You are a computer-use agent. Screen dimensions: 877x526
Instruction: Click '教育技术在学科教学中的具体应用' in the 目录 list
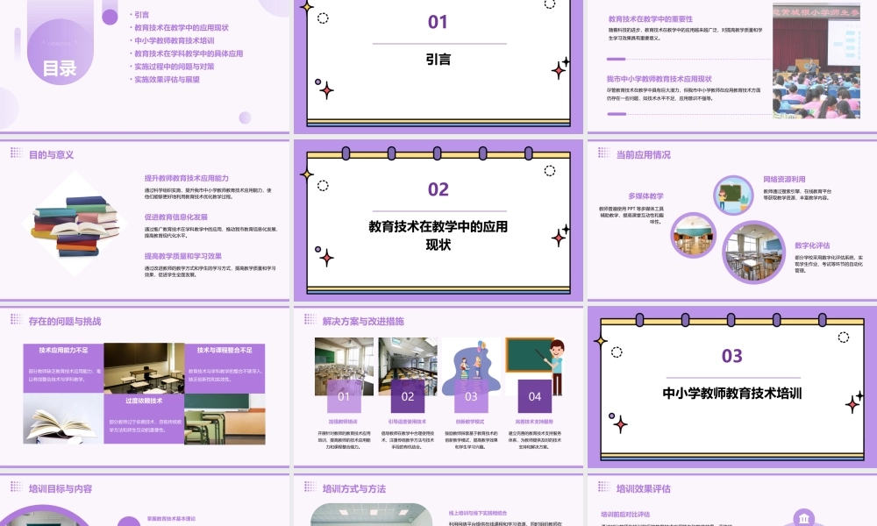189,53
